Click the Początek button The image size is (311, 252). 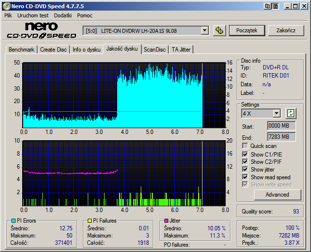[247, 30]
